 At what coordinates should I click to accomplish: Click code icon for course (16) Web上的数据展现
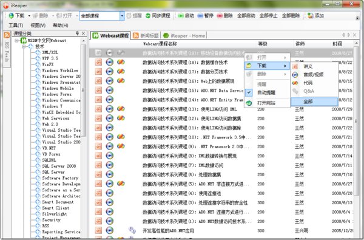click(121, 80)
